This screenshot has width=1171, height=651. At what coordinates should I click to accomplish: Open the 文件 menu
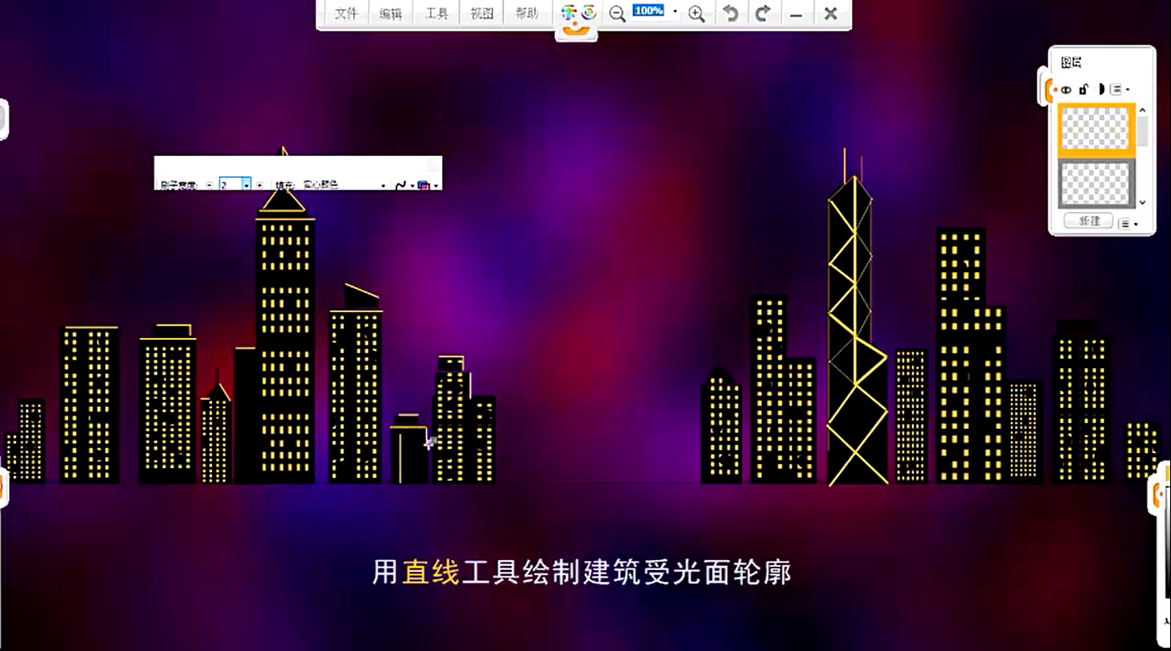pyautogui.click(x=346, y=13)
